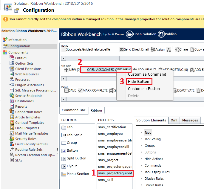Switch to the Ribbon tab

(x=96, y=110)
